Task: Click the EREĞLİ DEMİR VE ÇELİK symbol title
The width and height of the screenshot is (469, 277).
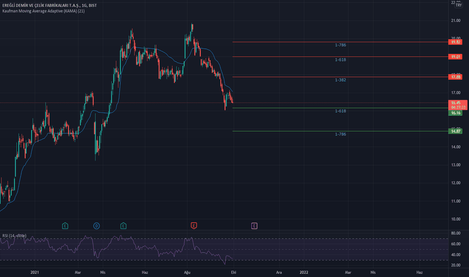Action: 49,6
